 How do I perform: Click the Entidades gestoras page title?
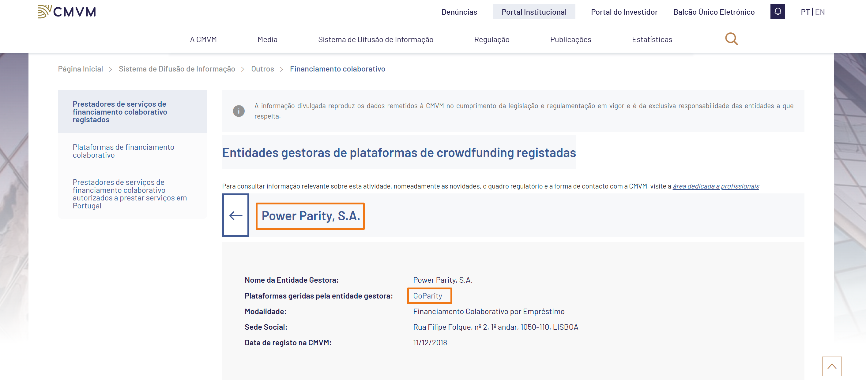click(399, 152)
